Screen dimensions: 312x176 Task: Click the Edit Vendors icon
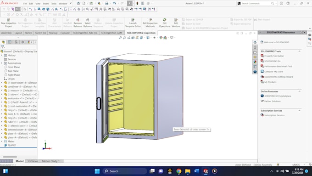[x=176, y=23]
